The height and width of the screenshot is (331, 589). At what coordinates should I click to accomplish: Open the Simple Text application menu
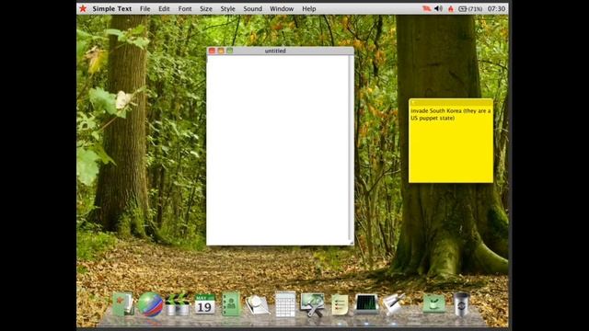tap(112, 8)
